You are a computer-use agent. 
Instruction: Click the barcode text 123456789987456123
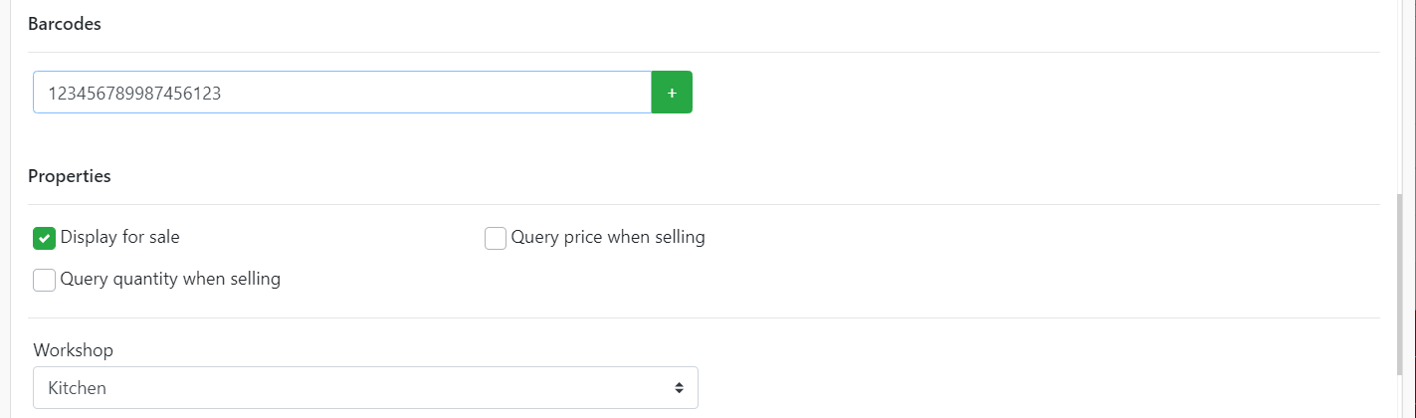[134, 94]
